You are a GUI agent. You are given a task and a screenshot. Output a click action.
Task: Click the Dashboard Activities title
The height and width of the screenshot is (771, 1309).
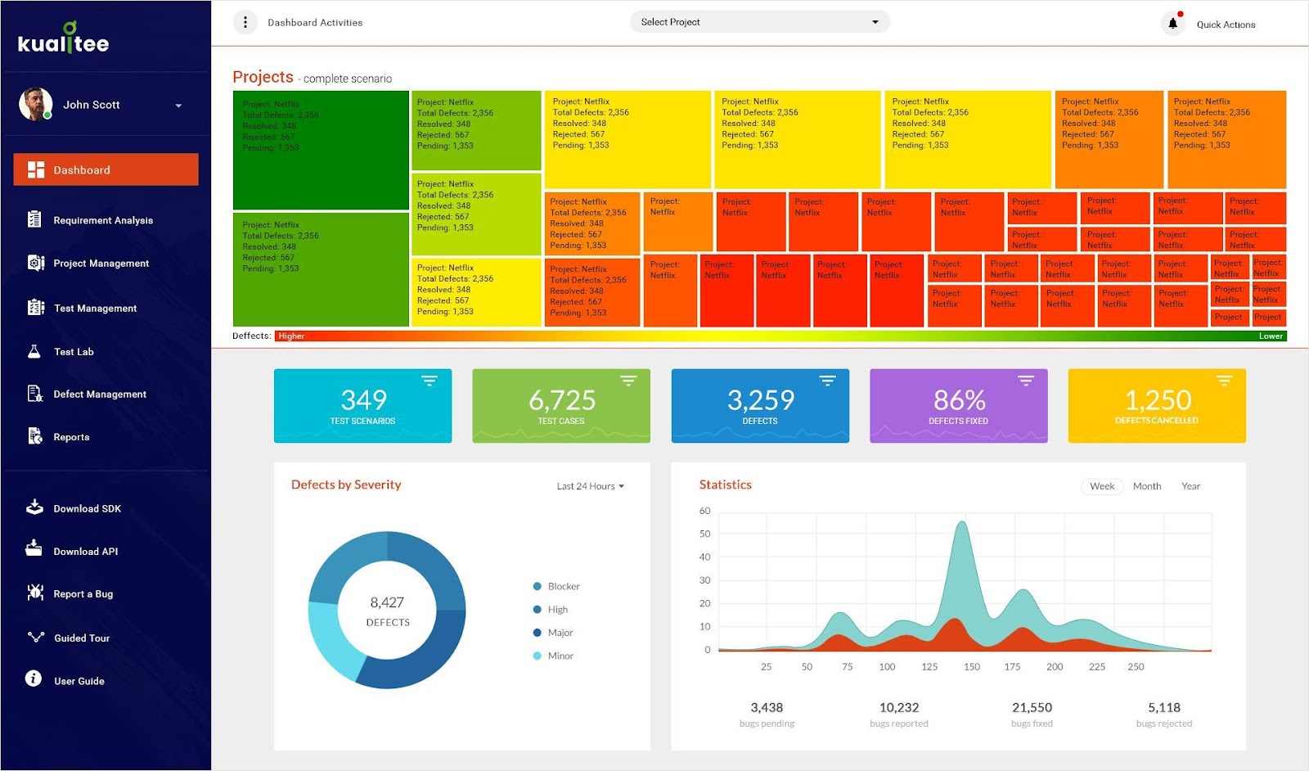click(315, 23)
